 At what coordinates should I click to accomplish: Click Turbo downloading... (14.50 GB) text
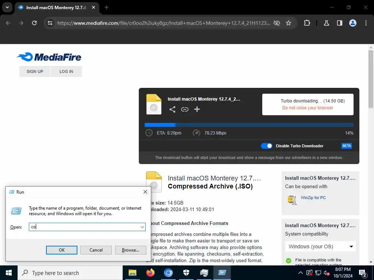pyautogui.click(x=313, y=101)
